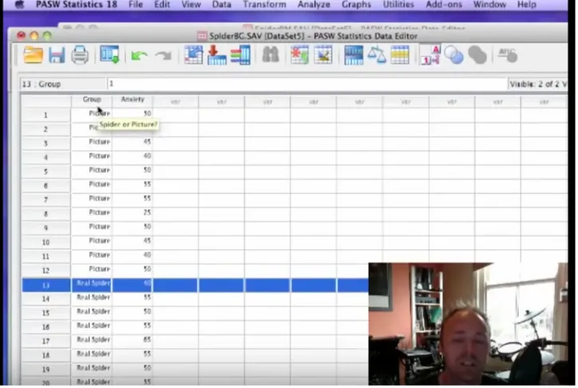Open the Add-ons menu
Screen dimensions: 578x388
[443, 5]
